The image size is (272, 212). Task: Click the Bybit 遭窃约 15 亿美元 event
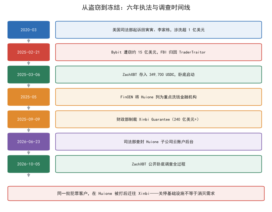(x=159, y=52)
